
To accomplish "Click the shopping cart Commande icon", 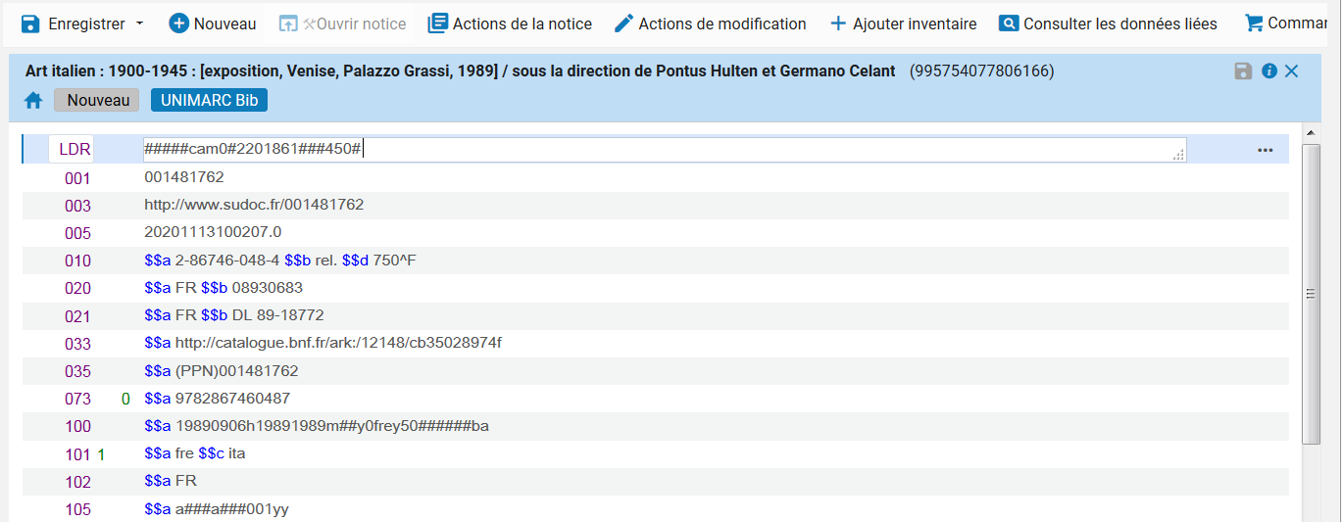I will 1253,23.
